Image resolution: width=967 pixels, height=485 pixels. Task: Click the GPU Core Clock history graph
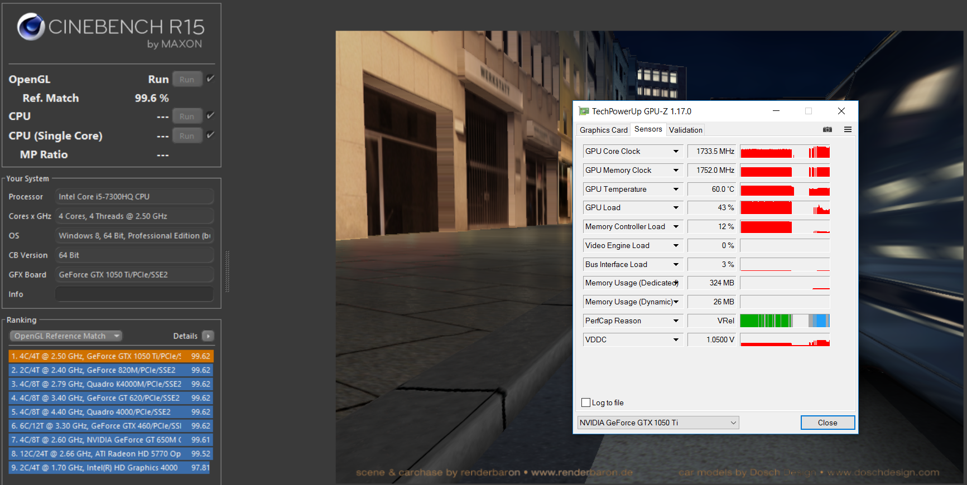coord(785,152)
